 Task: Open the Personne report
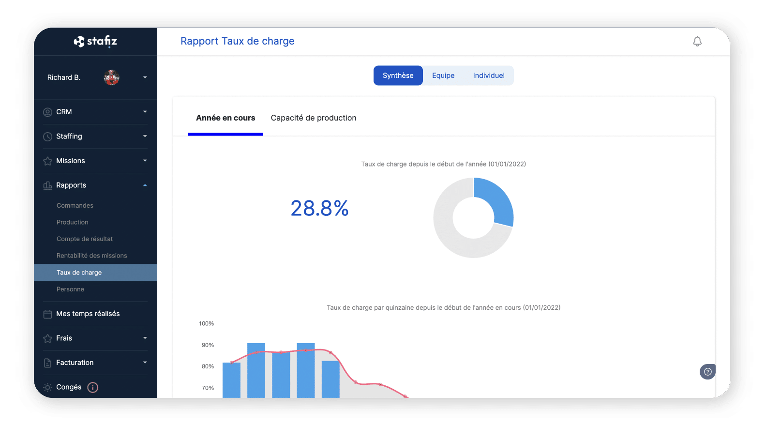point(70,289)
